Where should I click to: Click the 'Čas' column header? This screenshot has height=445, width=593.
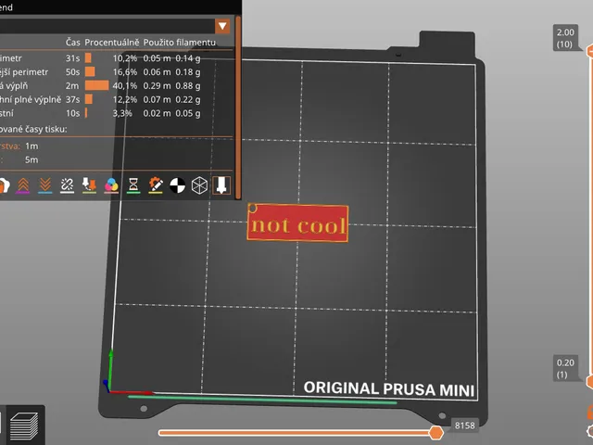click(73, 42)
